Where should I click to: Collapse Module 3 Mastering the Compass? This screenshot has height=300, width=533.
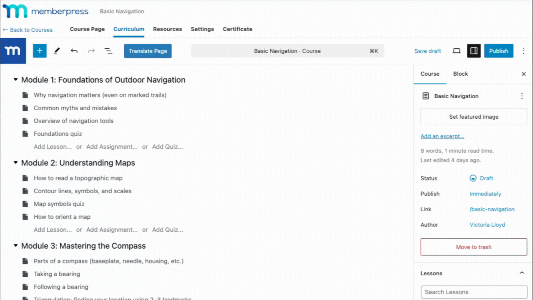point(16,246)
